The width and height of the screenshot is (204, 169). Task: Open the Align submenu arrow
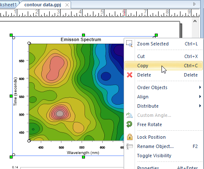200,97
